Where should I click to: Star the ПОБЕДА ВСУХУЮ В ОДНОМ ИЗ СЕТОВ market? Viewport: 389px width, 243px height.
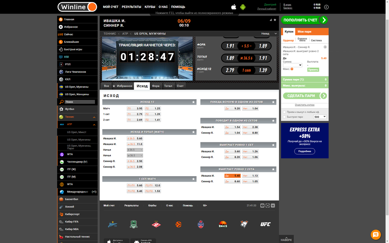point(273,102)
